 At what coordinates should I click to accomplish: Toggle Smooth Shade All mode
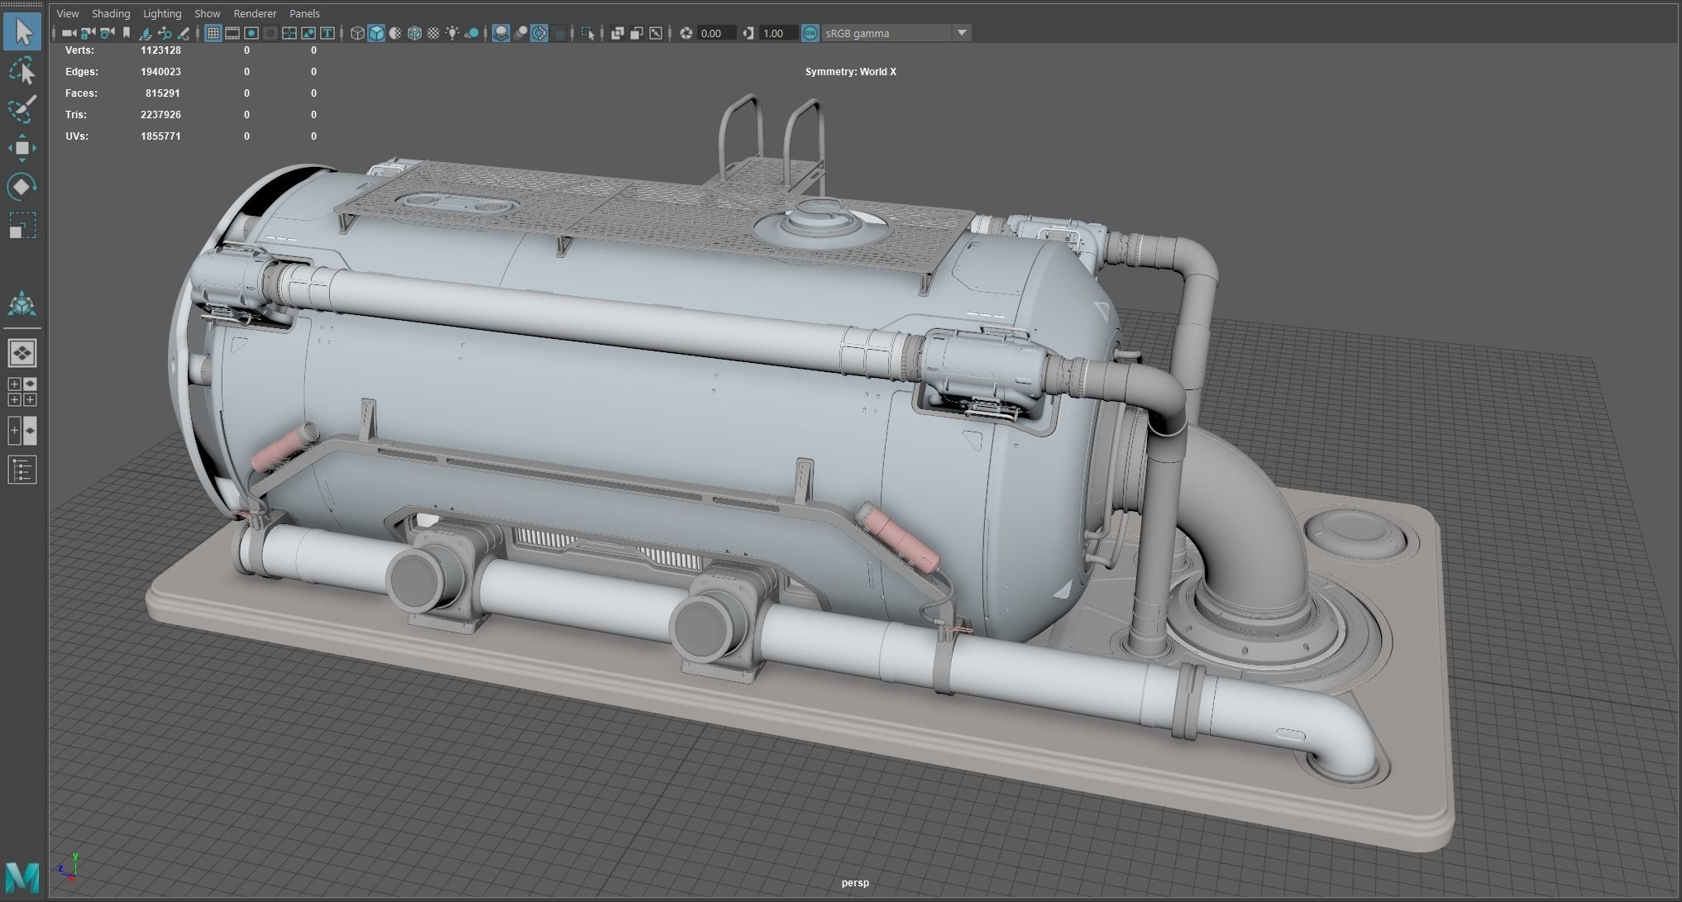(x=376, y=33)
